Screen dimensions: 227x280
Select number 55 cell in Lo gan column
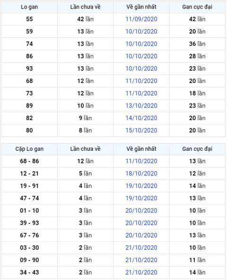(29, 19)
